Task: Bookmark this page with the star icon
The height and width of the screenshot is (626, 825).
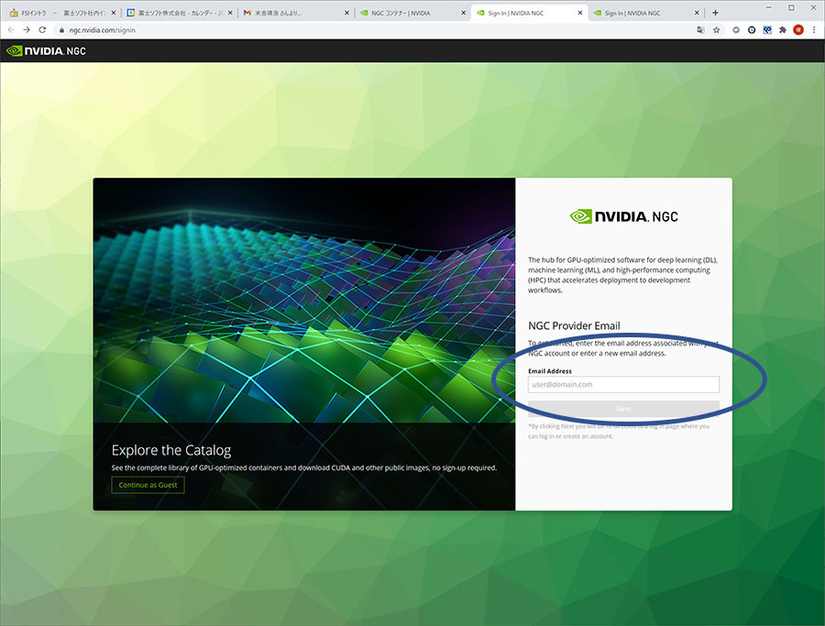Action: [716, 30]
